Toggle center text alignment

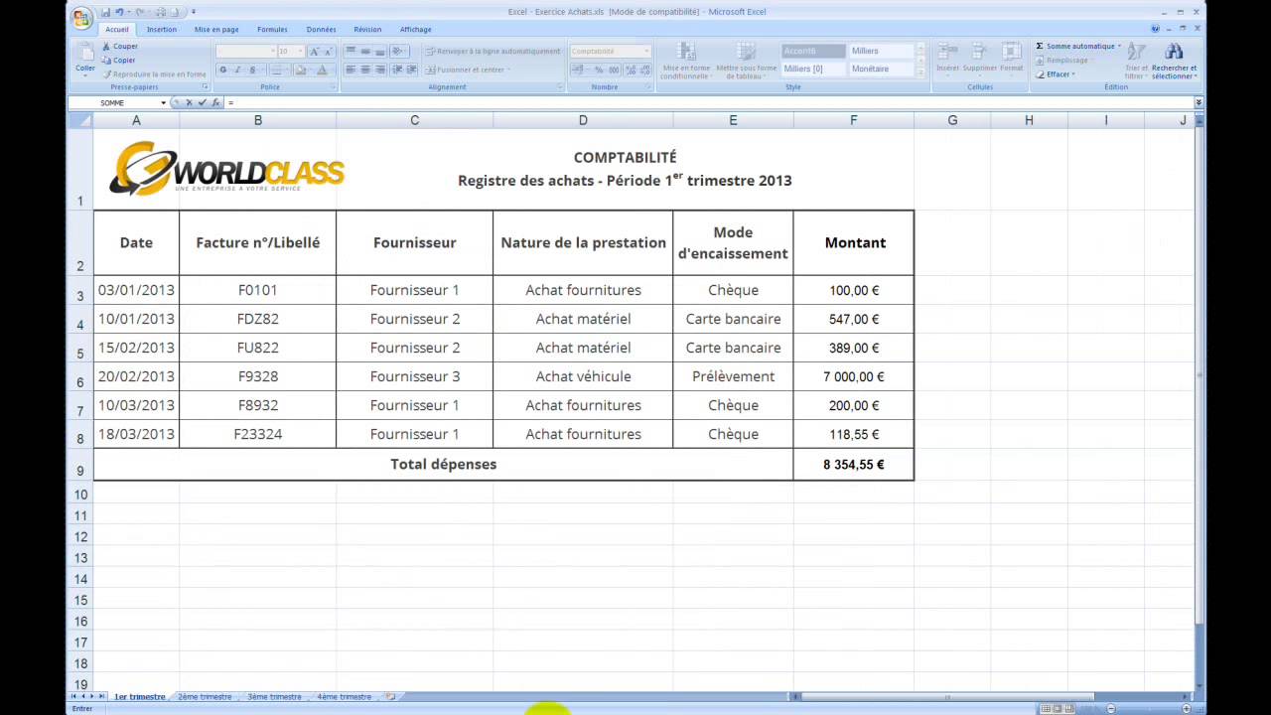click(364, 70)
